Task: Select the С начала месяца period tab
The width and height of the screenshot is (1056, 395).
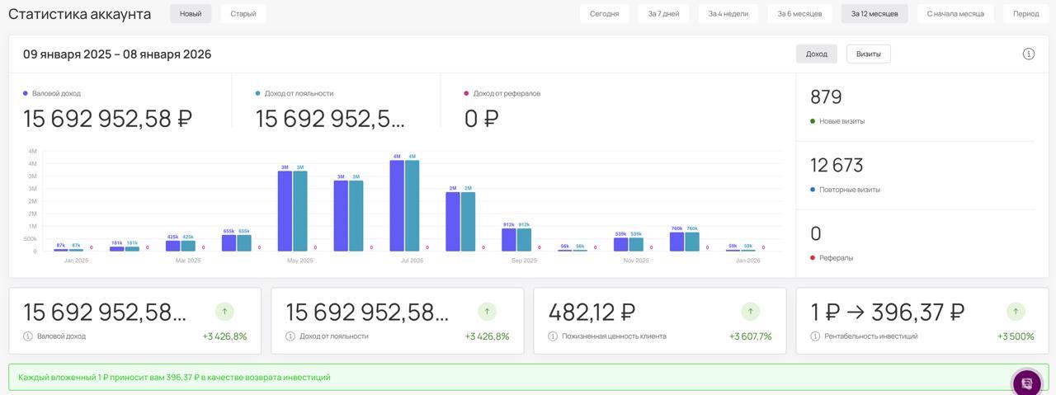Action: [x=955, y=13]
